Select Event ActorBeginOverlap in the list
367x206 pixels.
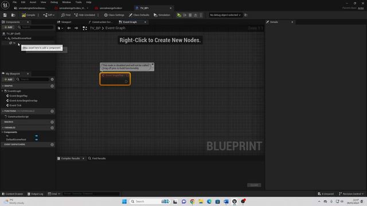[x=24, y=101]
